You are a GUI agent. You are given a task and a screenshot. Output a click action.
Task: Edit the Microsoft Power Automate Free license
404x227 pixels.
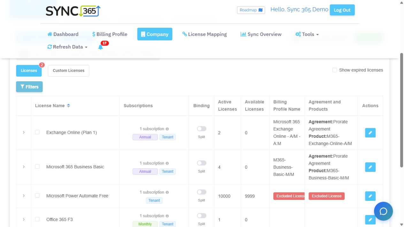click(x=370, y=196)
